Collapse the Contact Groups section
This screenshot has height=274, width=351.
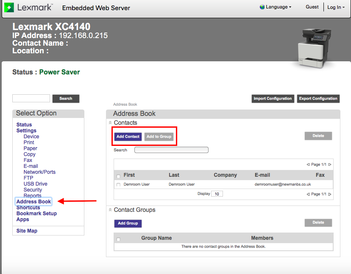click(111, 210)
